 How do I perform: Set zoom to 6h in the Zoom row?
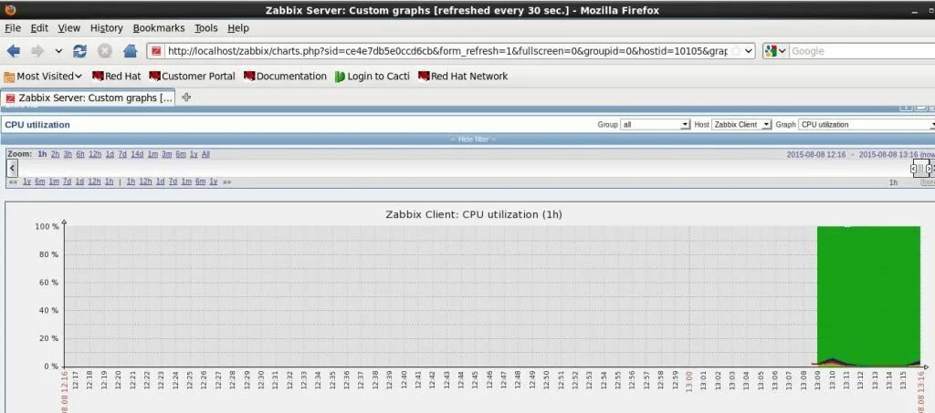[80, 154]
